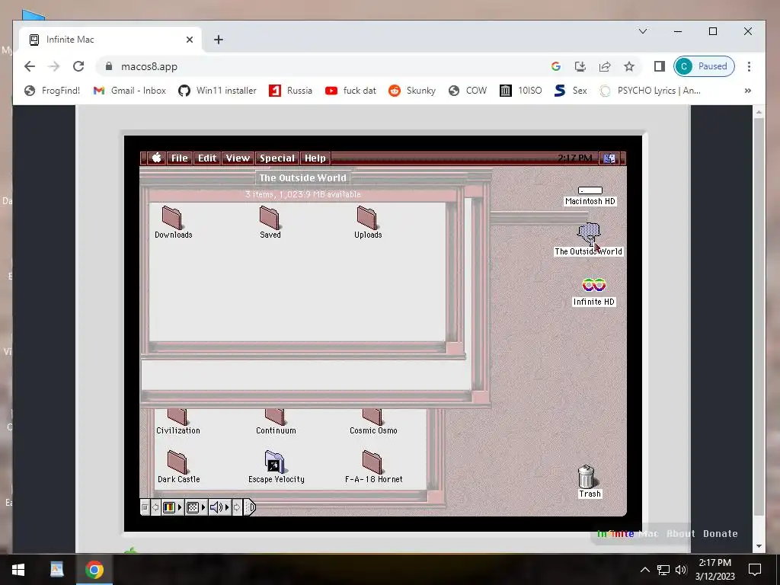780x585 pixels.
Task: Open the About link
Action: tap(680, 533)
